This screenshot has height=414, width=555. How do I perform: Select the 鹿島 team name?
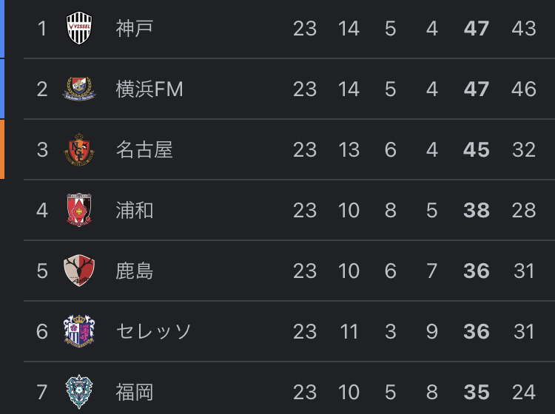tap(135, 271)
